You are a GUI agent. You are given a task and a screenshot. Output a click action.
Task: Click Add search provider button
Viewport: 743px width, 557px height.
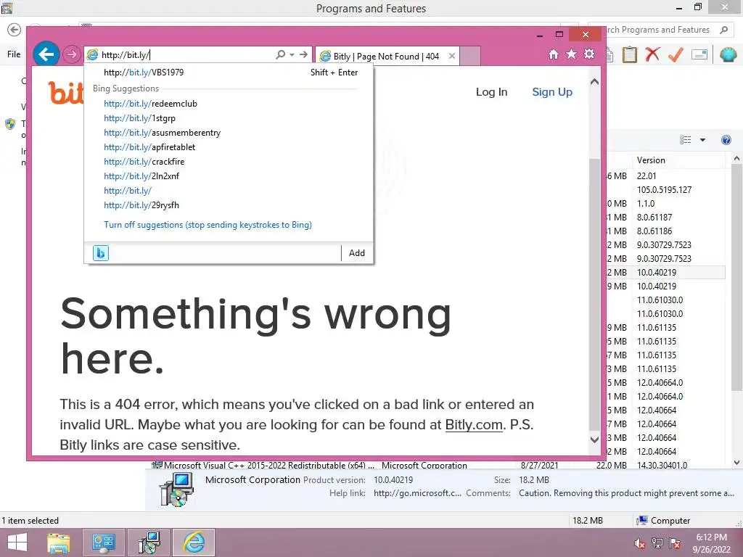coord(357,253)
